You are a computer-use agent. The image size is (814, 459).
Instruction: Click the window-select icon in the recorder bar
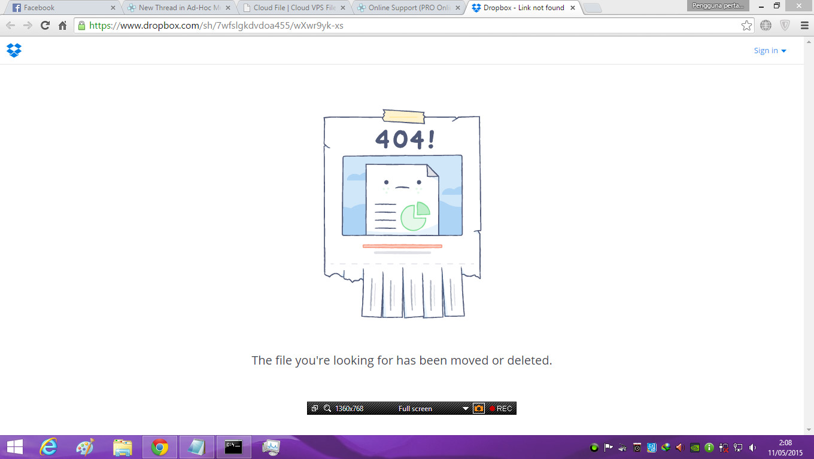pyautogui.click(x=315, y=409)
